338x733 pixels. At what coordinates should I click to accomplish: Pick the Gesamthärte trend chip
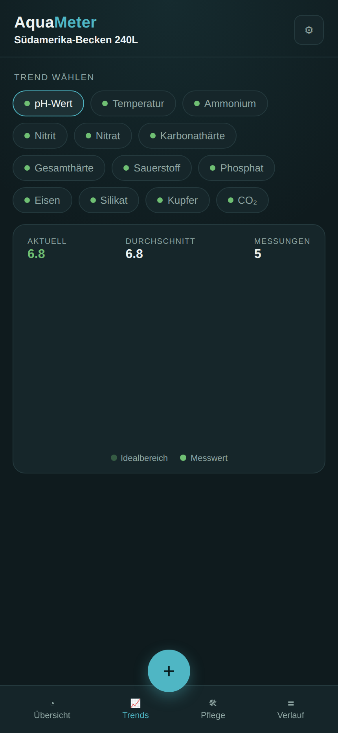[59, 168]
